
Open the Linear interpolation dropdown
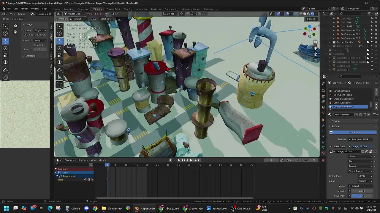pyautogui.click(x=360, y=156)
